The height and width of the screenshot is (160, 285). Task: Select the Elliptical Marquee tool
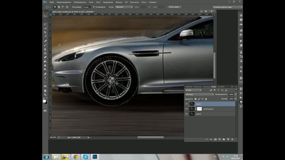[x=45, y=20]
